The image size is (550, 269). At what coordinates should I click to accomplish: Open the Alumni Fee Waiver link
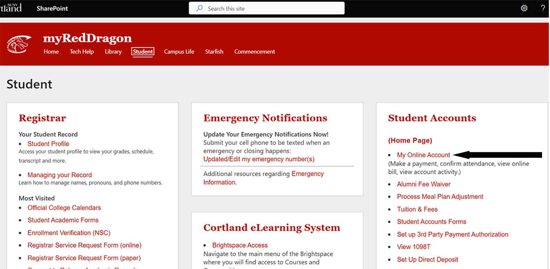tap(424, 184)
